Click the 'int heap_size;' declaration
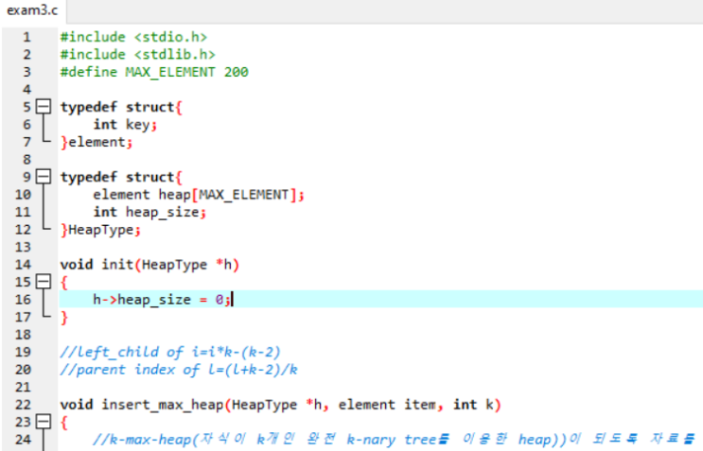The image size is (703, 451). [149, 212]
